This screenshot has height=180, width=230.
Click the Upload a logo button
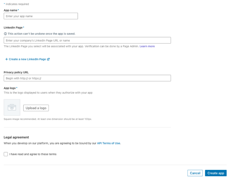(36, 108)
